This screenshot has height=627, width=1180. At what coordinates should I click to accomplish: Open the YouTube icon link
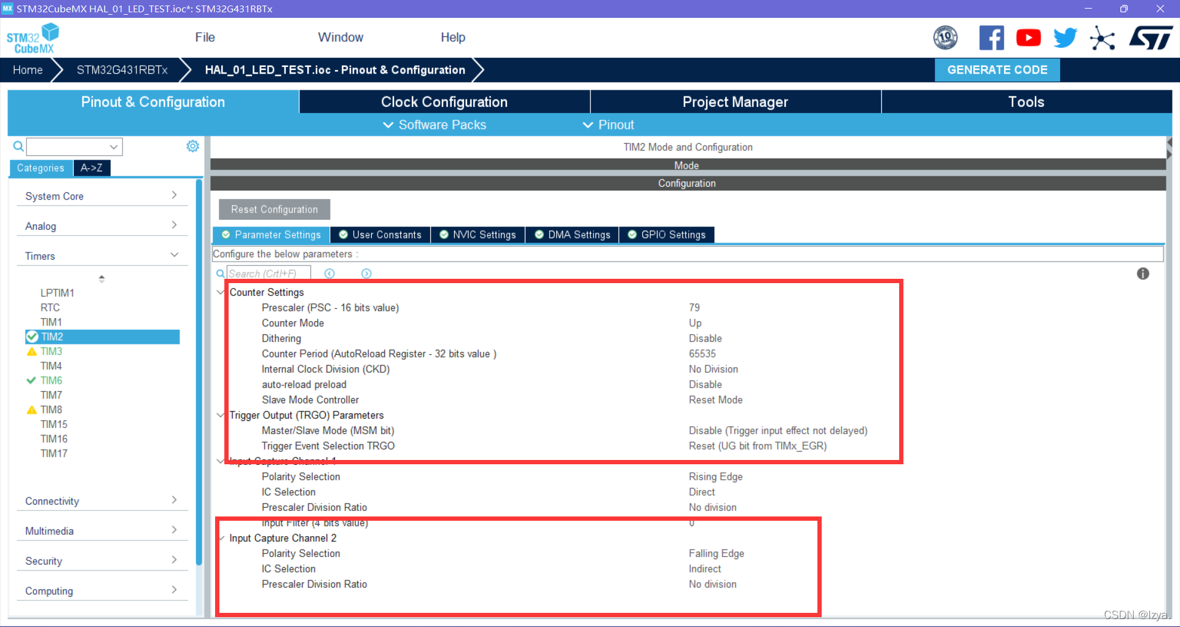pyautogui.click(x=1028, y=38)
